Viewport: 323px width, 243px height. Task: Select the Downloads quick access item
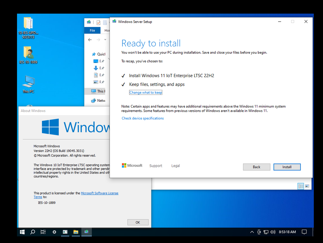99,68
